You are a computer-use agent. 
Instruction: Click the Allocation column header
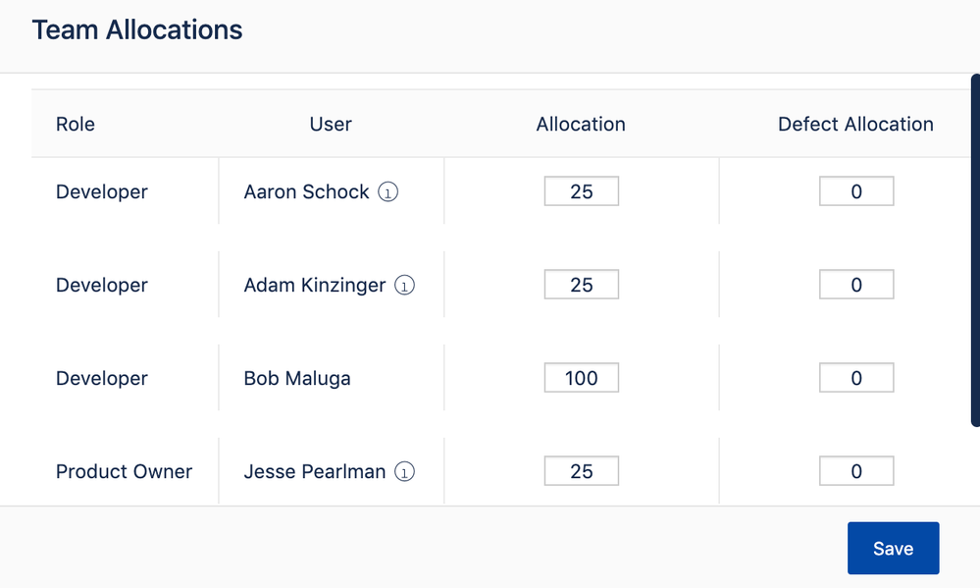point(580,124)
